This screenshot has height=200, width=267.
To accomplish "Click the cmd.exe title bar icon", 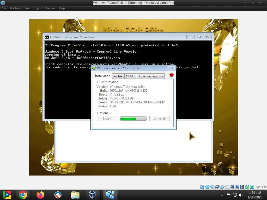I will click(47, 37).
